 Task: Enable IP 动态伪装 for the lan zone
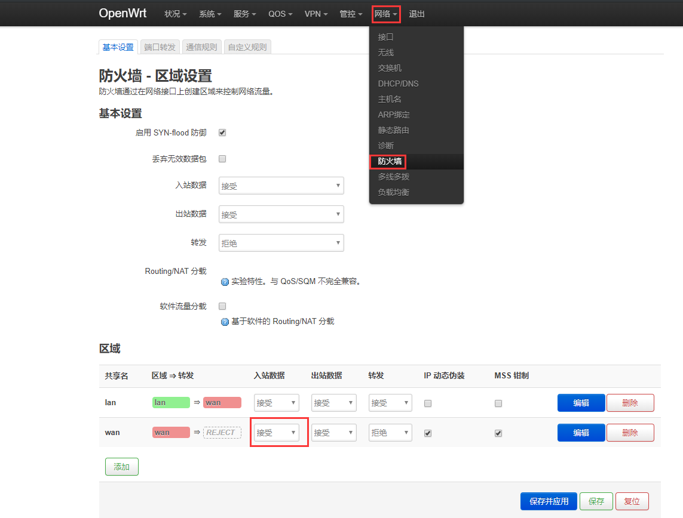[x=427, y=403]
